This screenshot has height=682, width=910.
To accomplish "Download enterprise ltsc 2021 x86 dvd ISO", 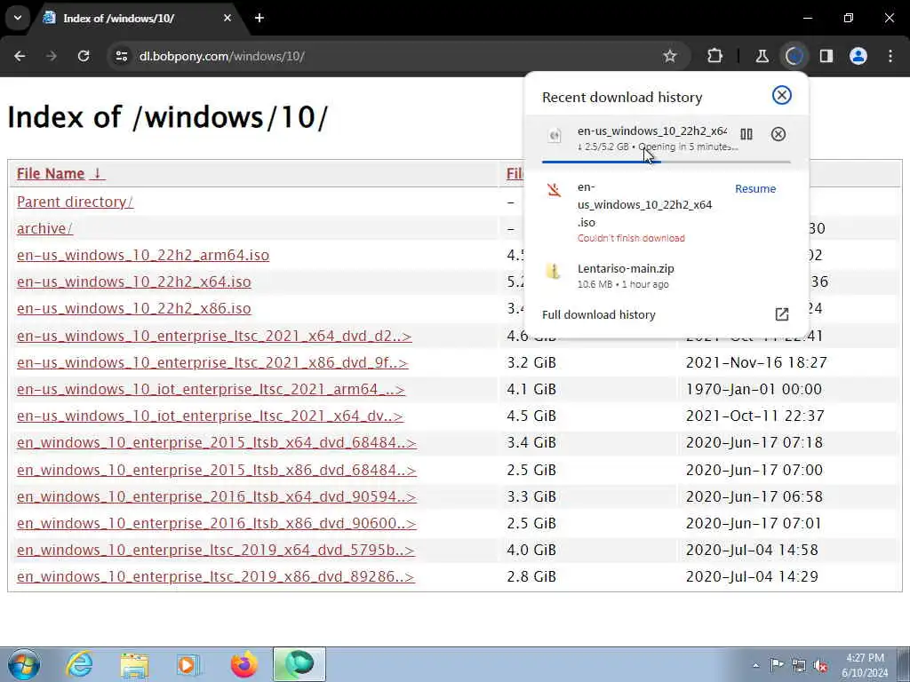I will [212, 362].
